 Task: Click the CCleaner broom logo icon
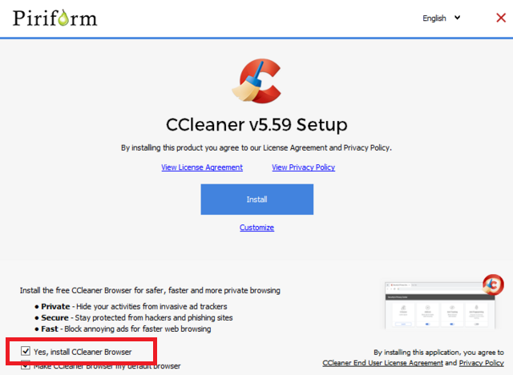coord(256,81)
